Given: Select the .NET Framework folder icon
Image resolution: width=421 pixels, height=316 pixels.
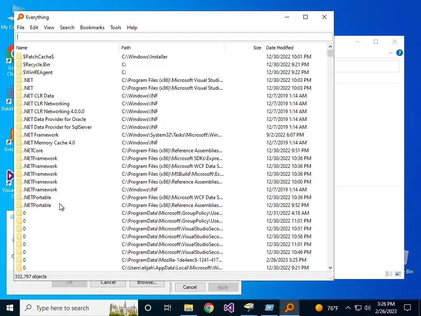Looking at the screenshot, I should [19, 135].
